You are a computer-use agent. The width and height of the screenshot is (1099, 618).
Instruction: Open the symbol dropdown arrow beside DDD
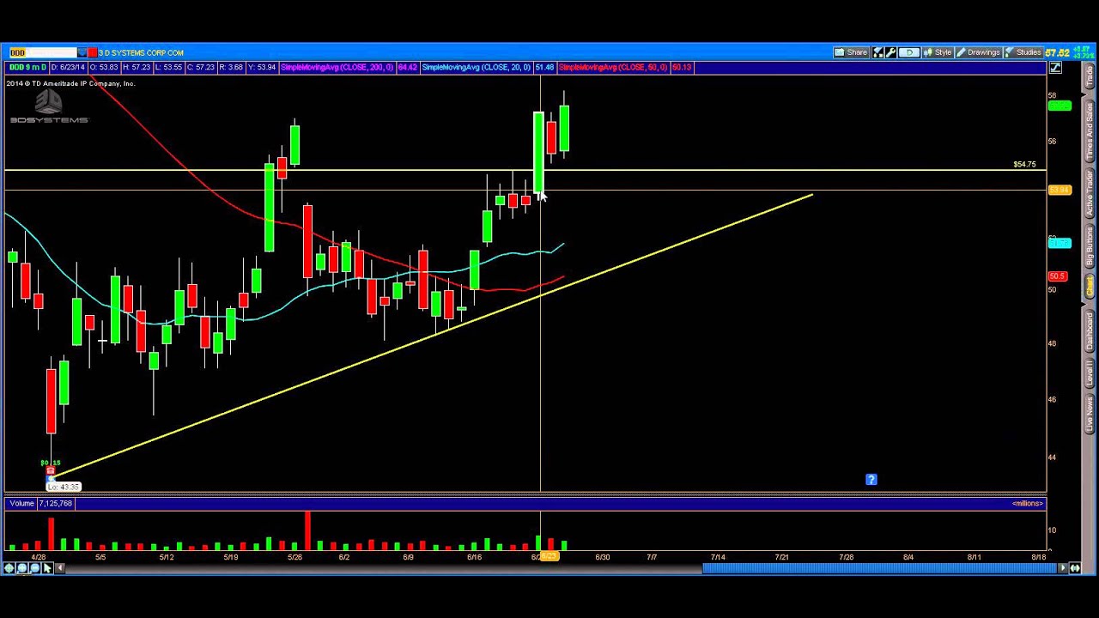[82, 52]
